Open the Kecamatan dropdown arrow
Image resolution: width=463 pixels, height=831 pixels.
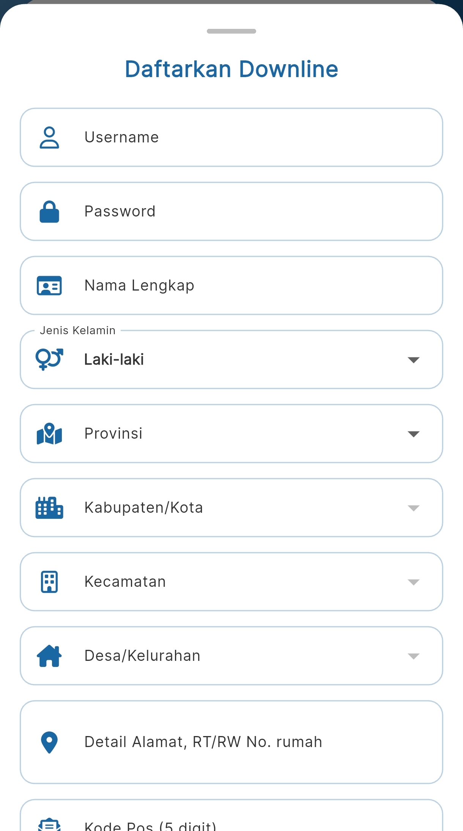point(413,582)
